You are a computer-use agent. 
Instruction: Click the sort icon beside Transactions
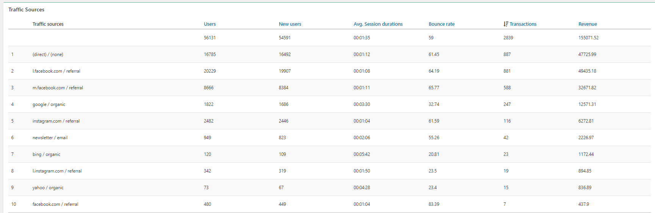[506, 24]
